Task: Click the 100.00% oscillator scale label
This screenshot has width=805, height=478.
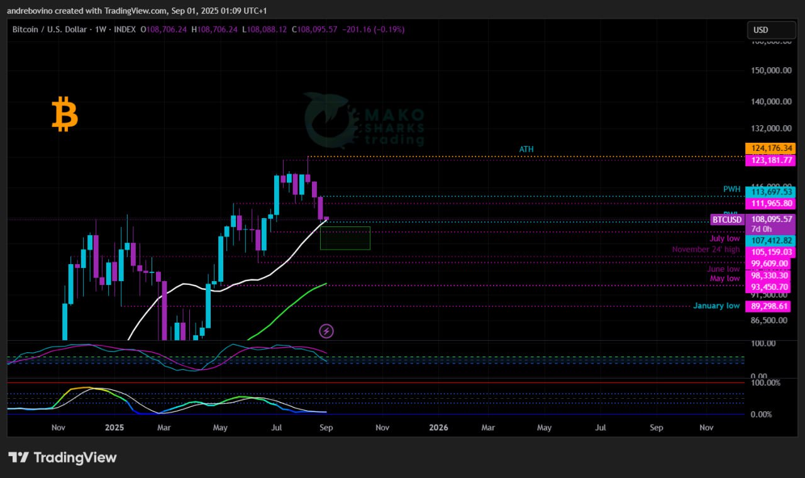Action: click(766, 382)
